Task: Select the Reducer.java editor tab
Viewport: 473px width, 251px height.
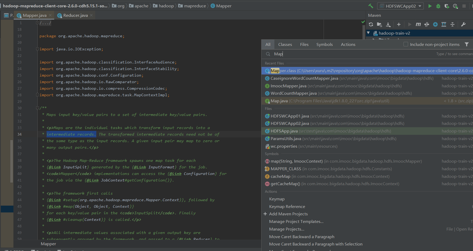Action: point(75,15)
